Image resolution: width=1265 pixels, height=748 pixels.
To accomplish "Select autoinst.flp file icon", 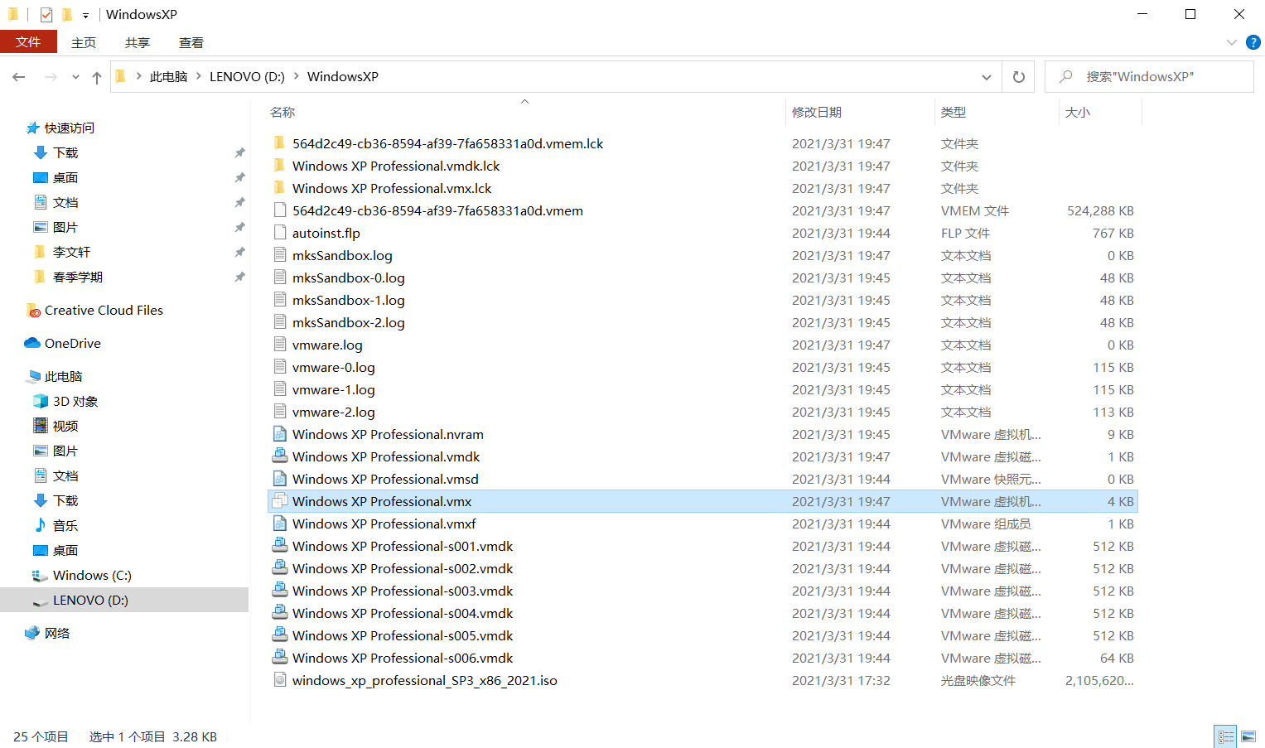I will [280, 233].
